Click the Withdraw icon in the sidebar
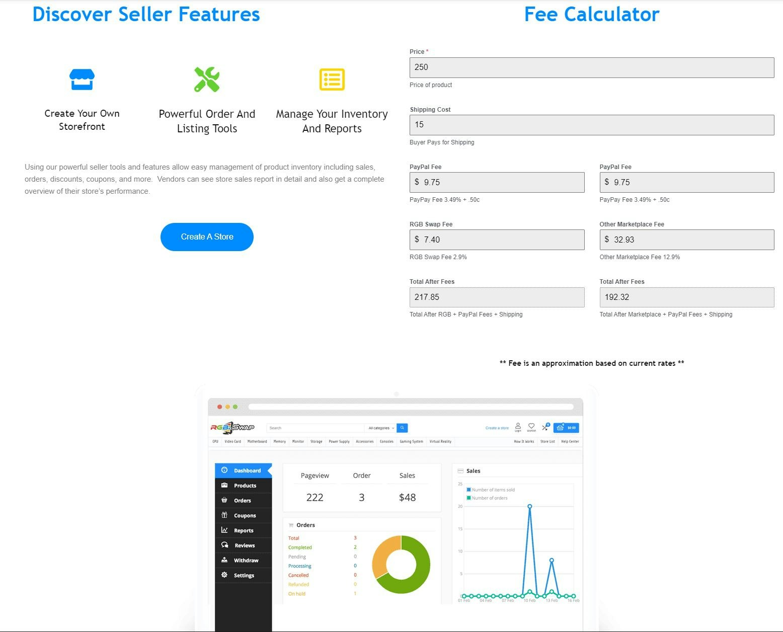The width and height of the screenshot is (783, 632). click(224, 560)
